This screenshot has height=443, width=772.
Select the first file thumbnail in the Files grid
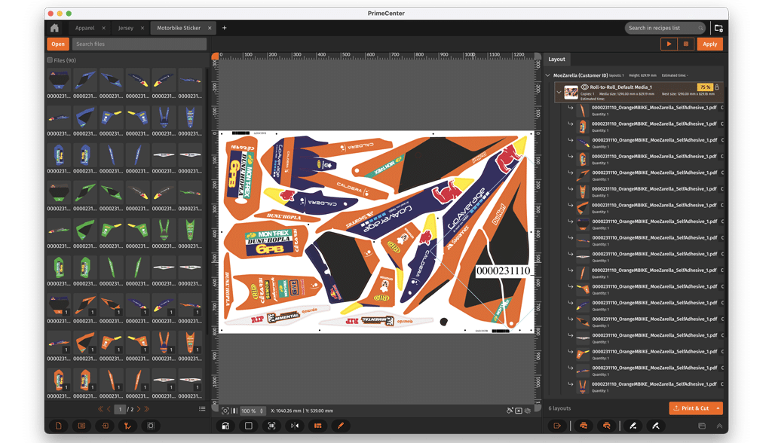(59, 80)
